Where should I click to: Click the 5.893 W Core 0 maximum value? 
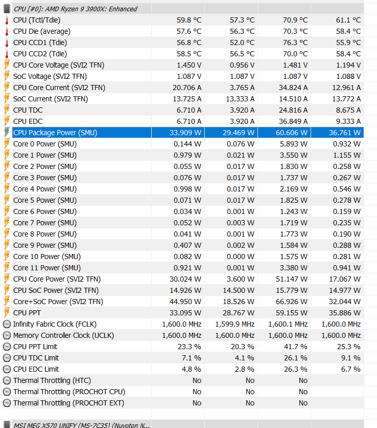coord(294,144)
